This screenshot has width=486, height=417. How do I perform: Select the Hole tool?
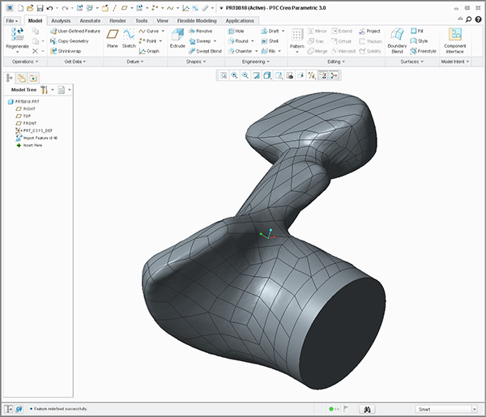tap(236, 31)
